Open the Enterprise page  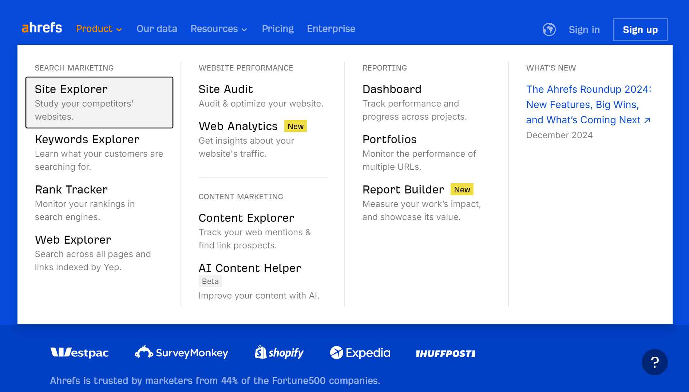tap(331, 29)
